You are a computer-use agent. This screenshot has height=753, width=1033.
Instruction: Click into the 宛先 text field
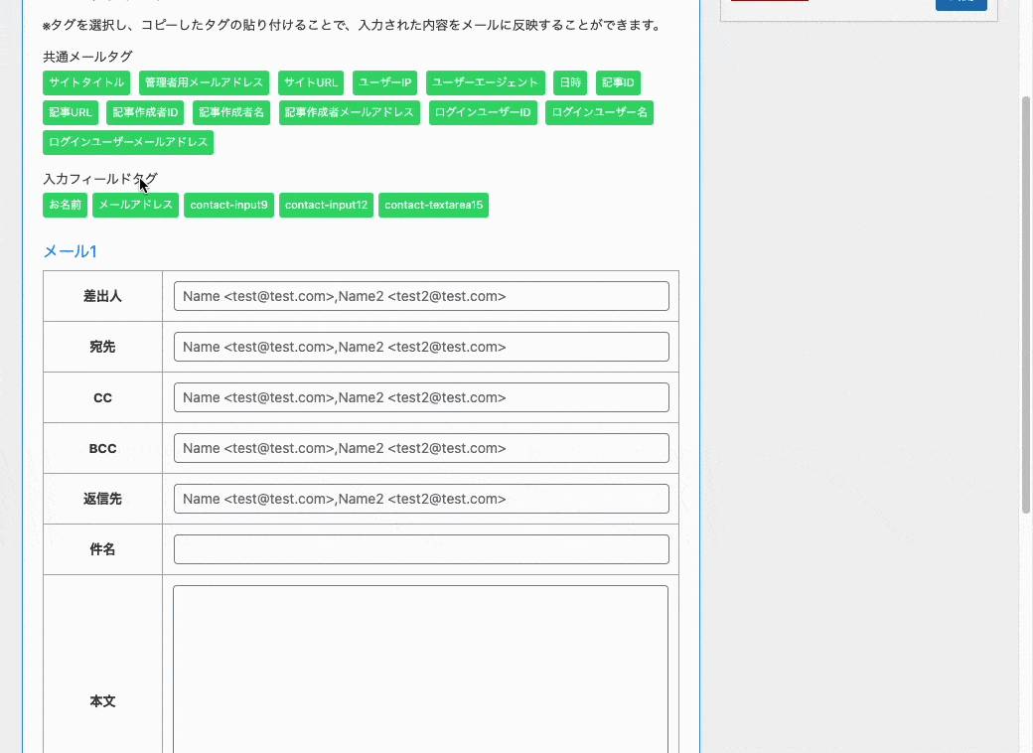(x=421, y=347)
